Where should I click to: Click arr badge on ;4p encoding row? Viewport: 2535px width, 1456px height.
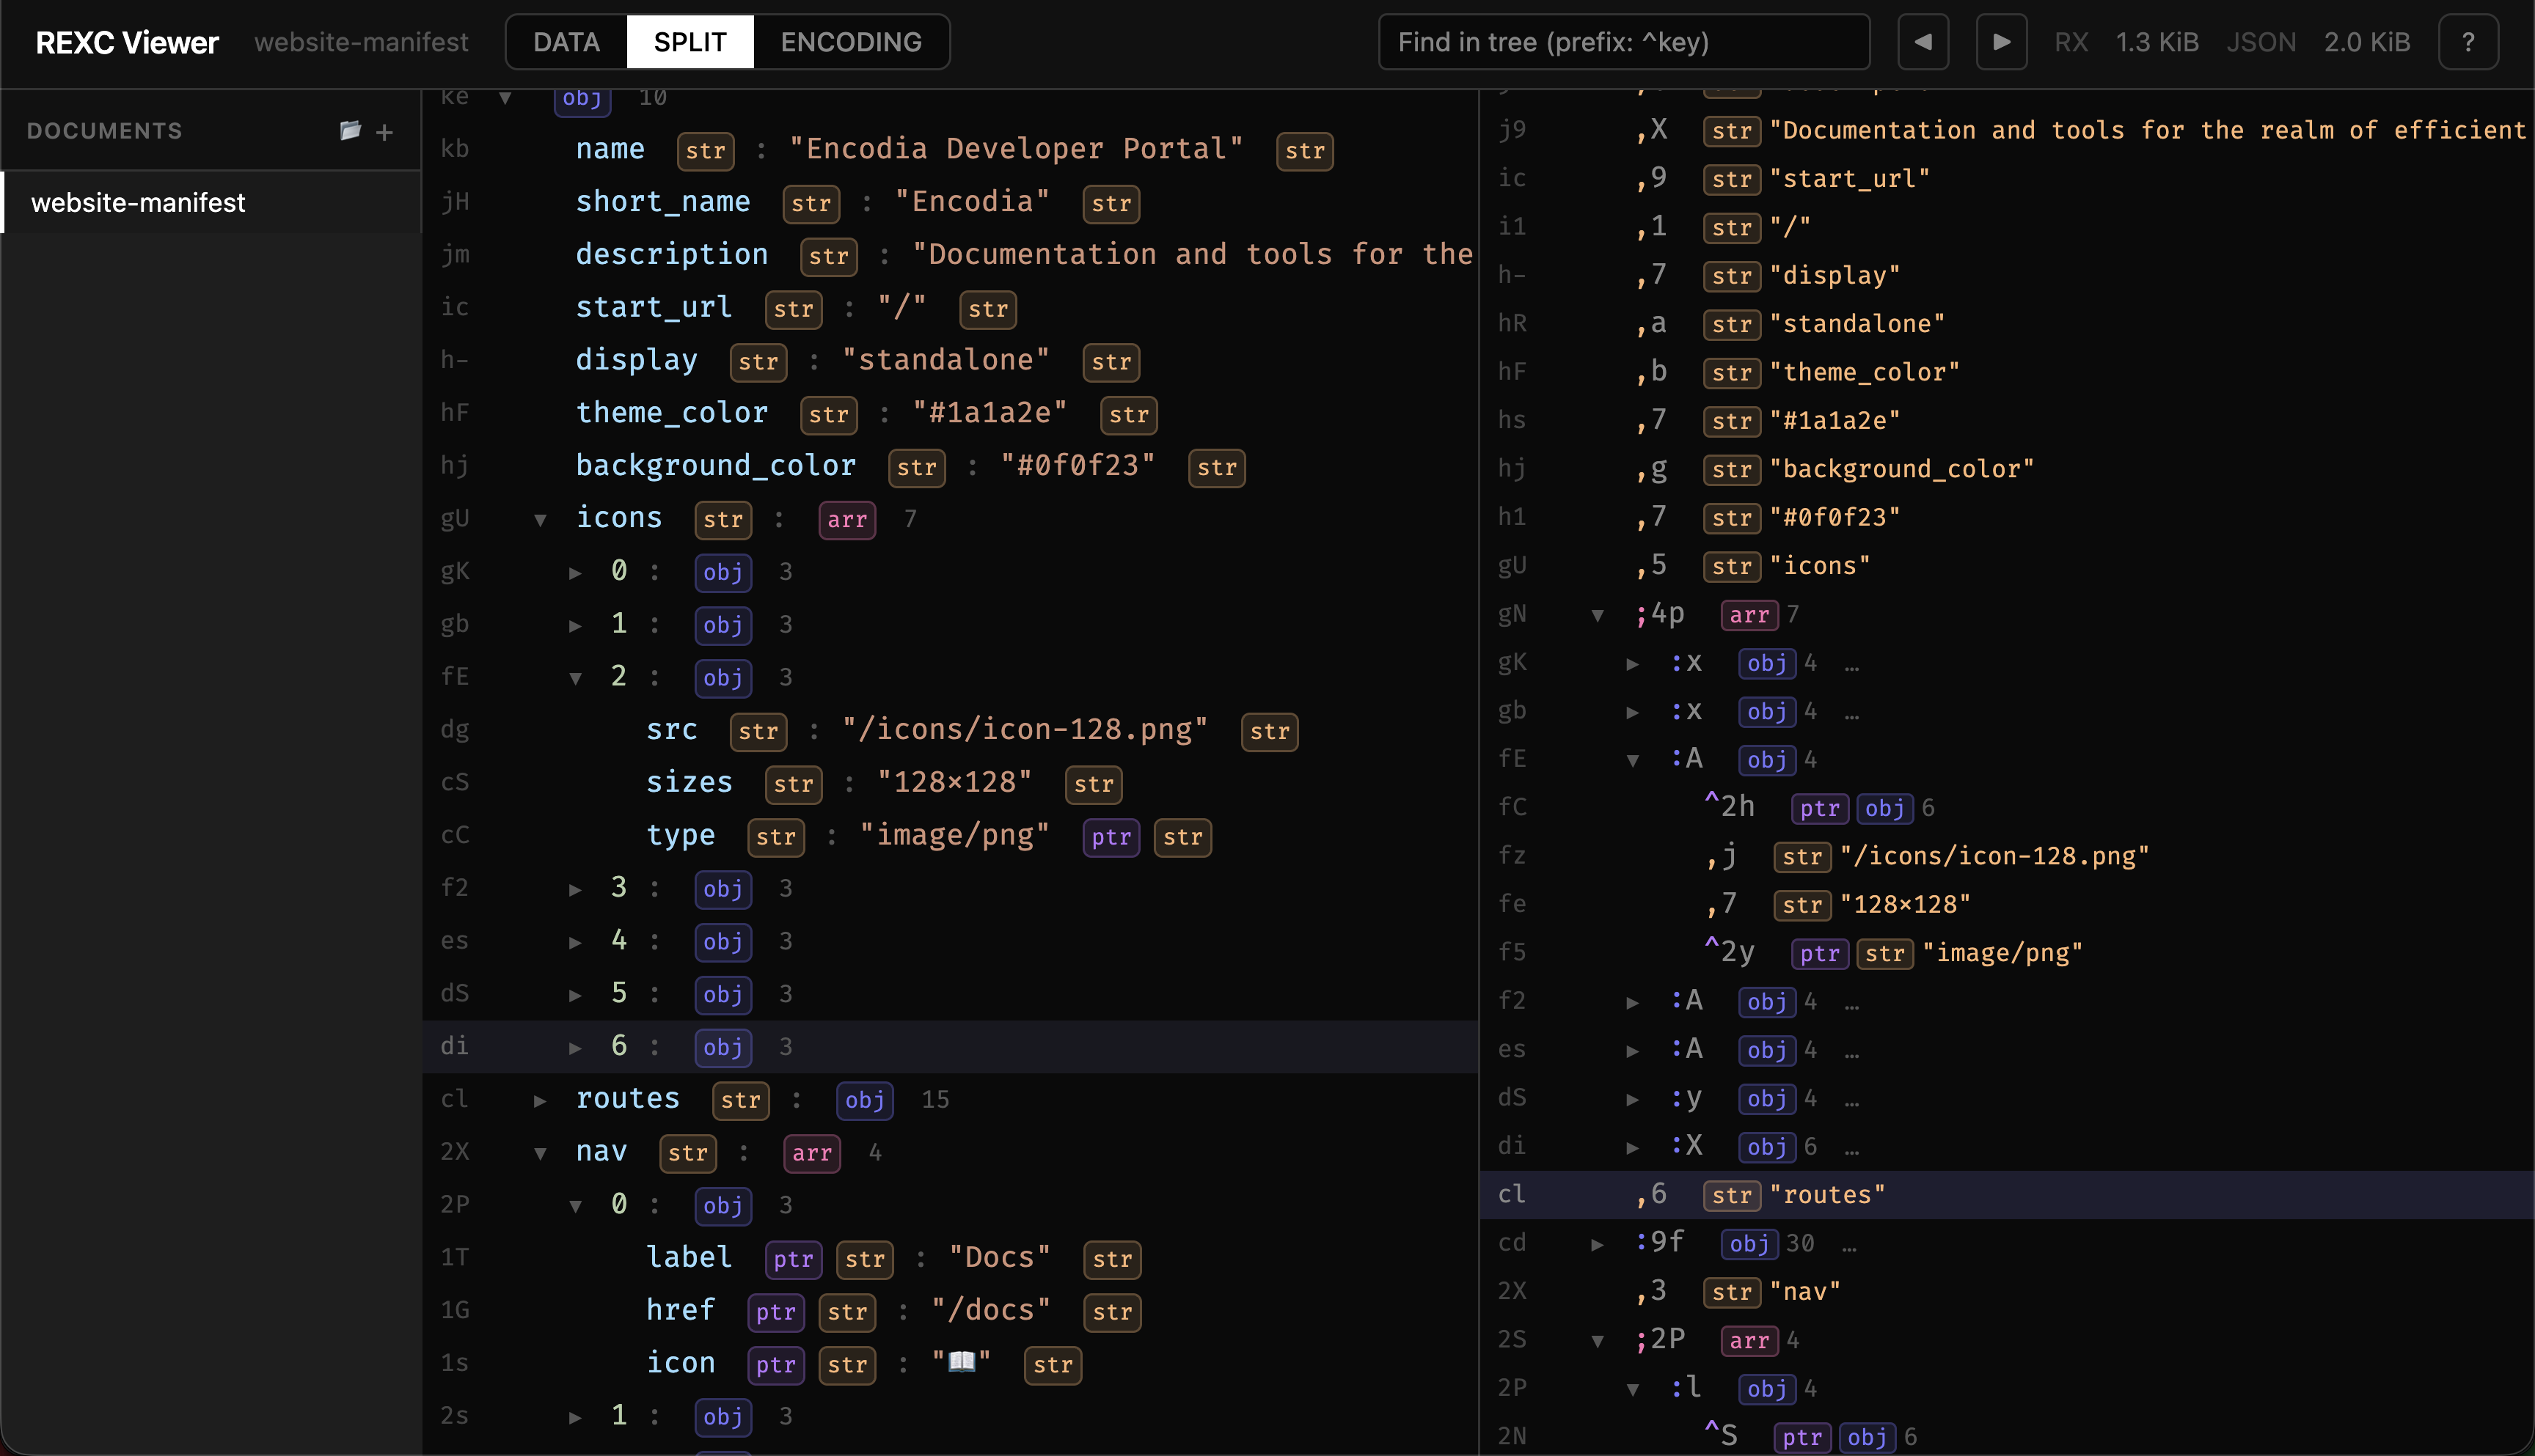click(1749, 615)
